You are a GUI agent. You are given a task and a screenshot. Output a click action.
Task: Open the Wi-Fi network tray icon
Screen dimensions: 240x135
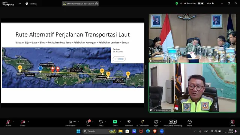tap(212, 131)
